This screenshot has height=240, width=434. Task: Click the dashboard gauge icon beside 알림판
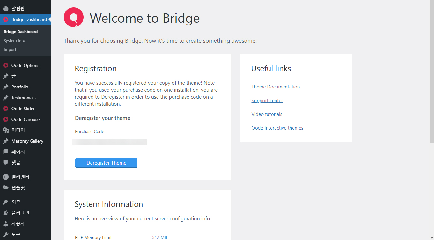point(6,9)
